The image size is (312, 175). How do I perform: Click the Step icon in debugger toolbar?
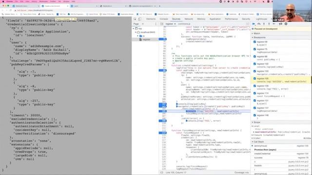[274, 24]
